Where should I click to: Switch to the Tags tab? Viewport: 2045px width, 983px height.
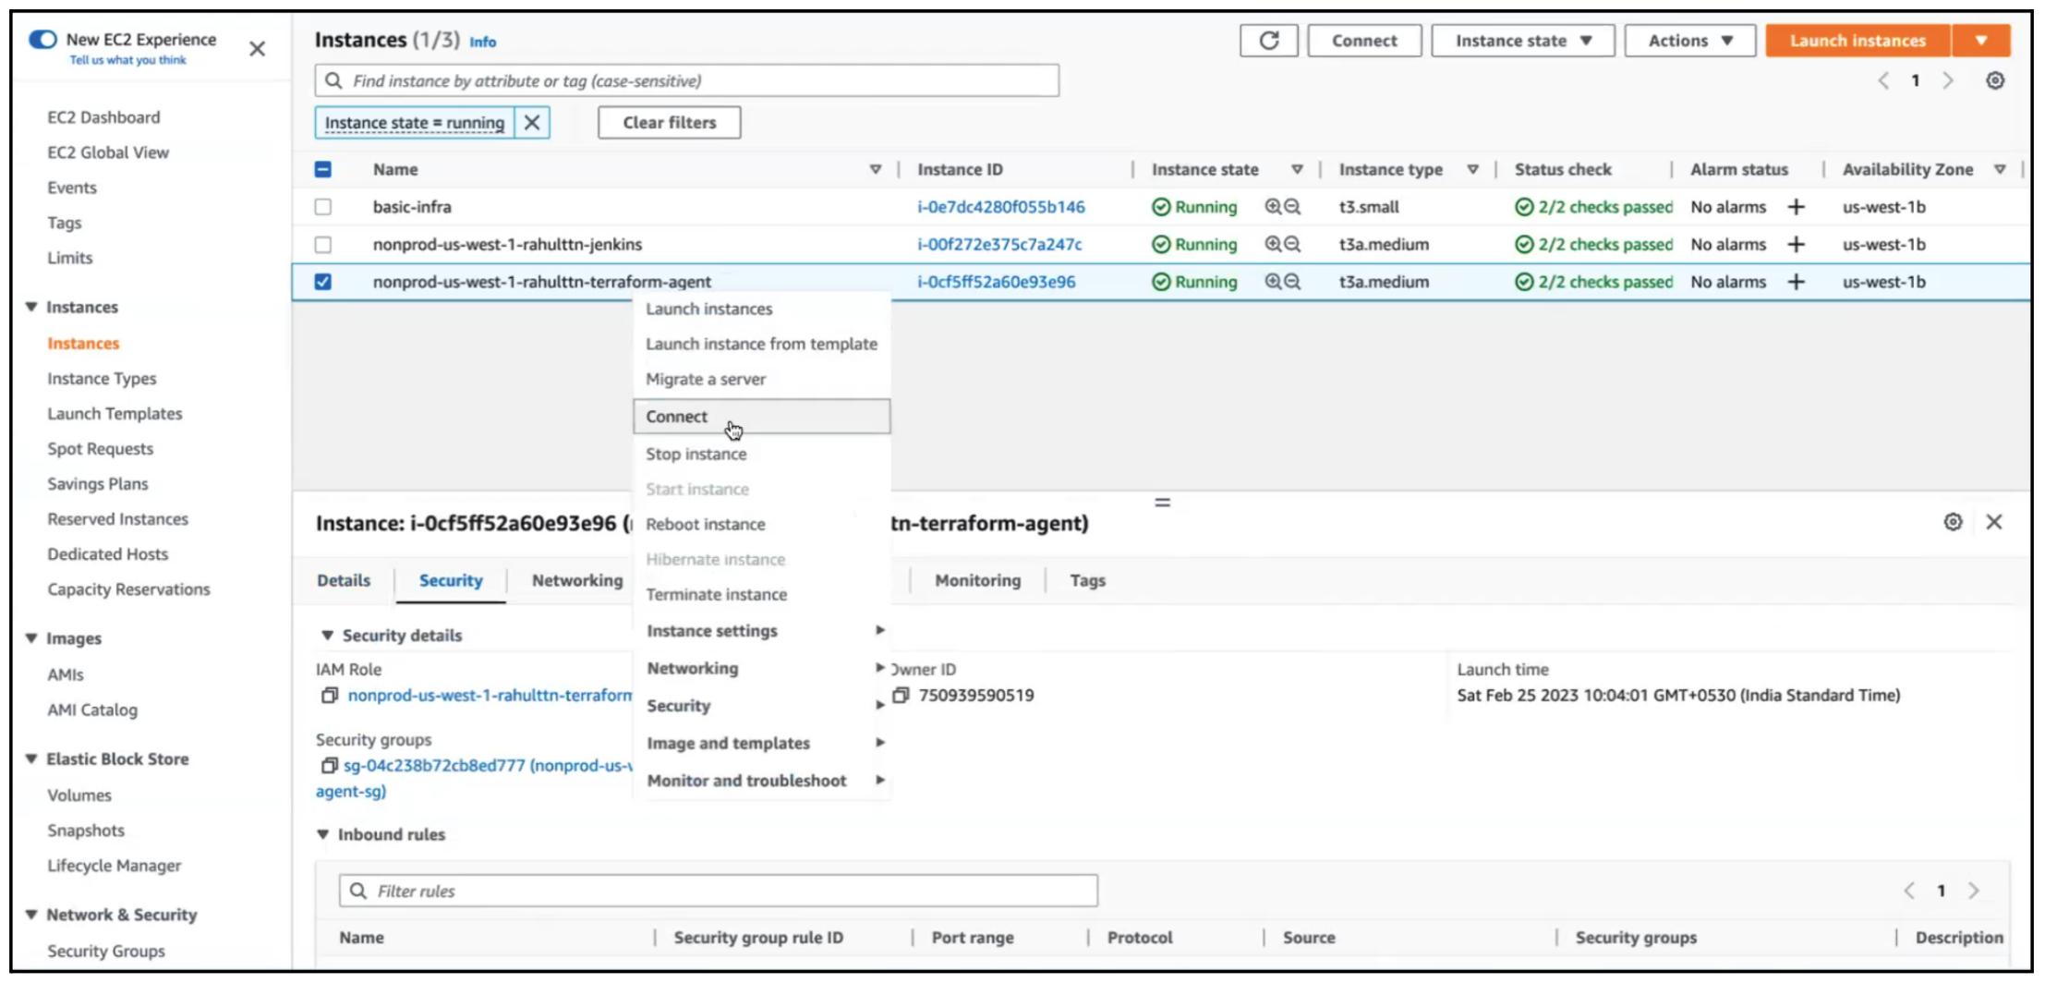(1087, 580)
